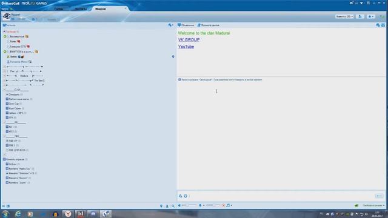Click the second icon at announcement panel's right edge
The width and height of the screenshot is (388, 218).
pos(383,25)
